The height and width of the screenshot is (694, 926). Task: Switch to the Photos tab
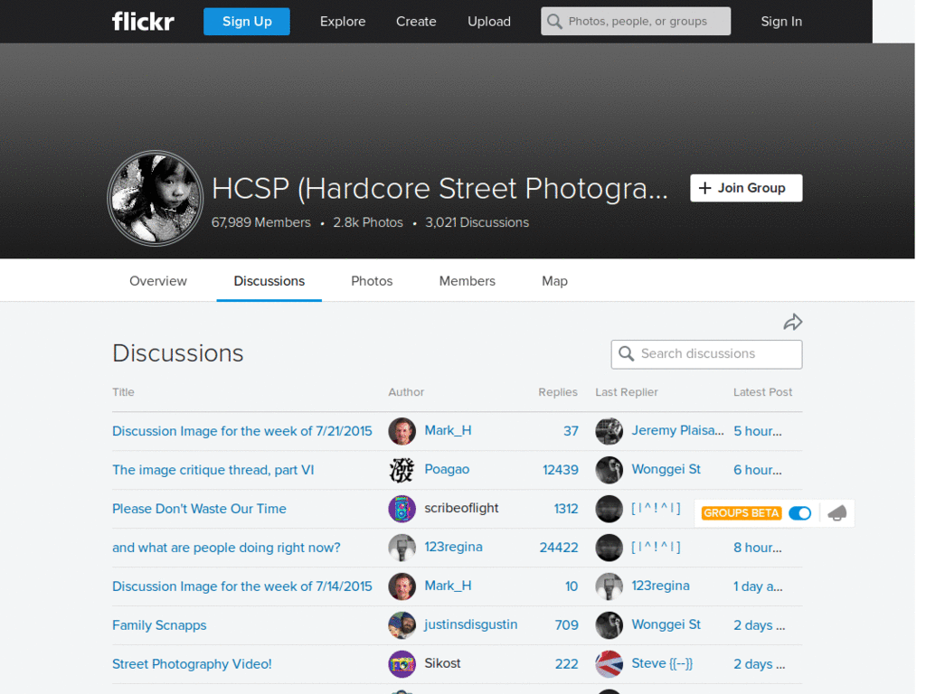point(371,281)
